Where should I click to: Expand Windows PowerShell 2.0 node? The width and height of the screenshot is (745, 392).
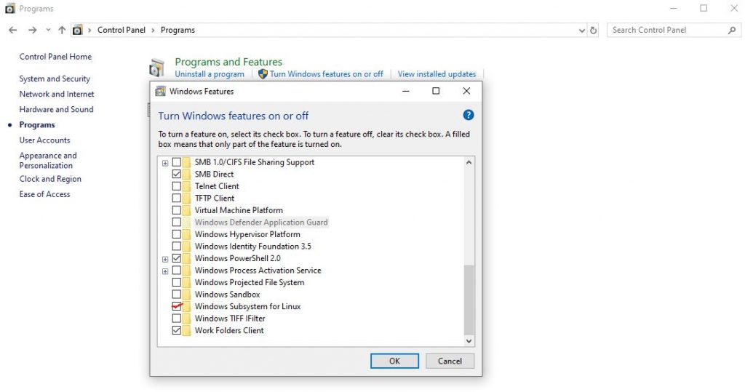(x=165, y=260)
